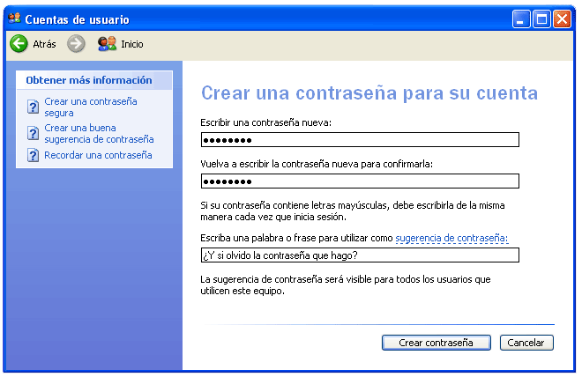Image resolution: width=582 pixels, height=377 pixels.
Task: Open Crear una buena sugerencia de contraseña link
Action: (x=99, y=134)
